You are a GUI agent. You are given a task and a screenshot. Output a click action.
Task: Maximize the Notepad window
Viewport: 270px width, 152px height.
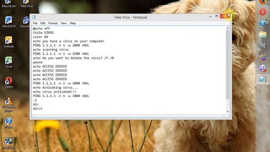(217, 16)
